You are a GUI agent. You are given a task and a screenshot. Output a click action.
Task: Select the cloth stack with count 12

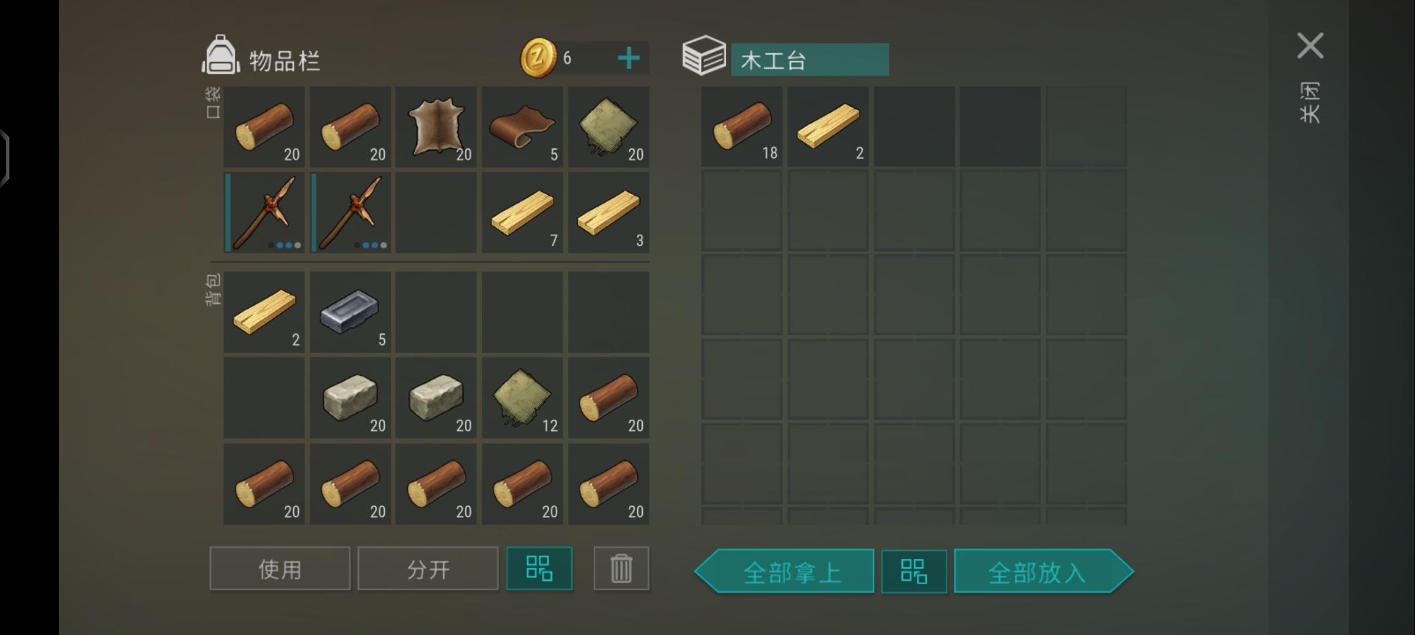pyautogui.click(x=522, y=398)
